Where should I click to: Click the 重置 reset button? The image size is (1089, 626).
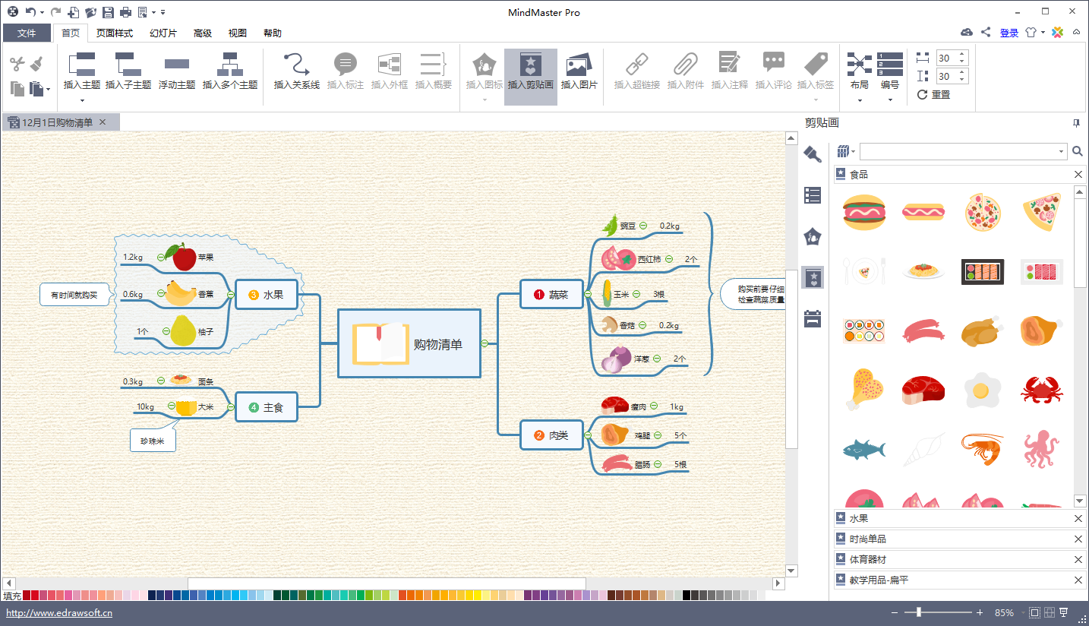[934, 95]
